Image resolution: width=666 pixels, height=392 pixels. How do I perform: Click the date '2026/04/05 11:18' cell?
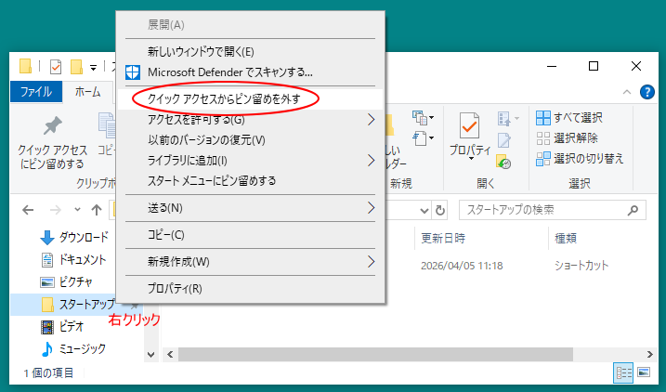point(462,266)
